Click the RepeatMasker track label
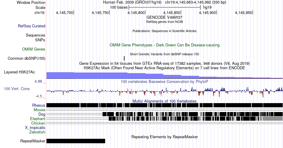The height and width of the screenshot is (148, 283). pyautogui.click(x=33, y=141)
